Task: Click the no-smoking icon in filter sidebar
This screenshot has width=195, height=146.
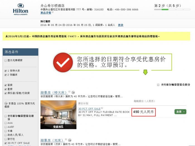Action: [6, 103]
